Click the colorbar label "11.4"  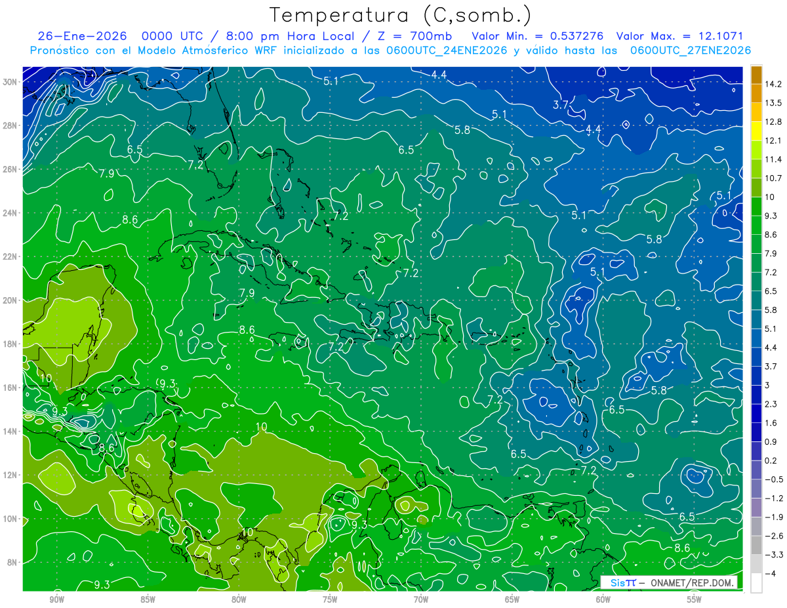tap(773, 159)
